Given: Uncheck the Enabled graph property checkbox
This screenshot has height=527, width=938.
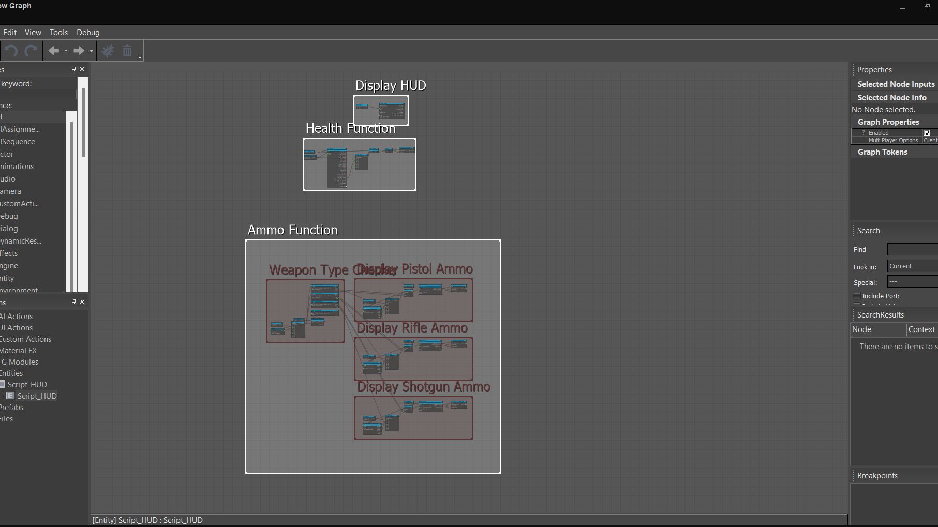Looking at the screenshot, I should pos(927,132).
